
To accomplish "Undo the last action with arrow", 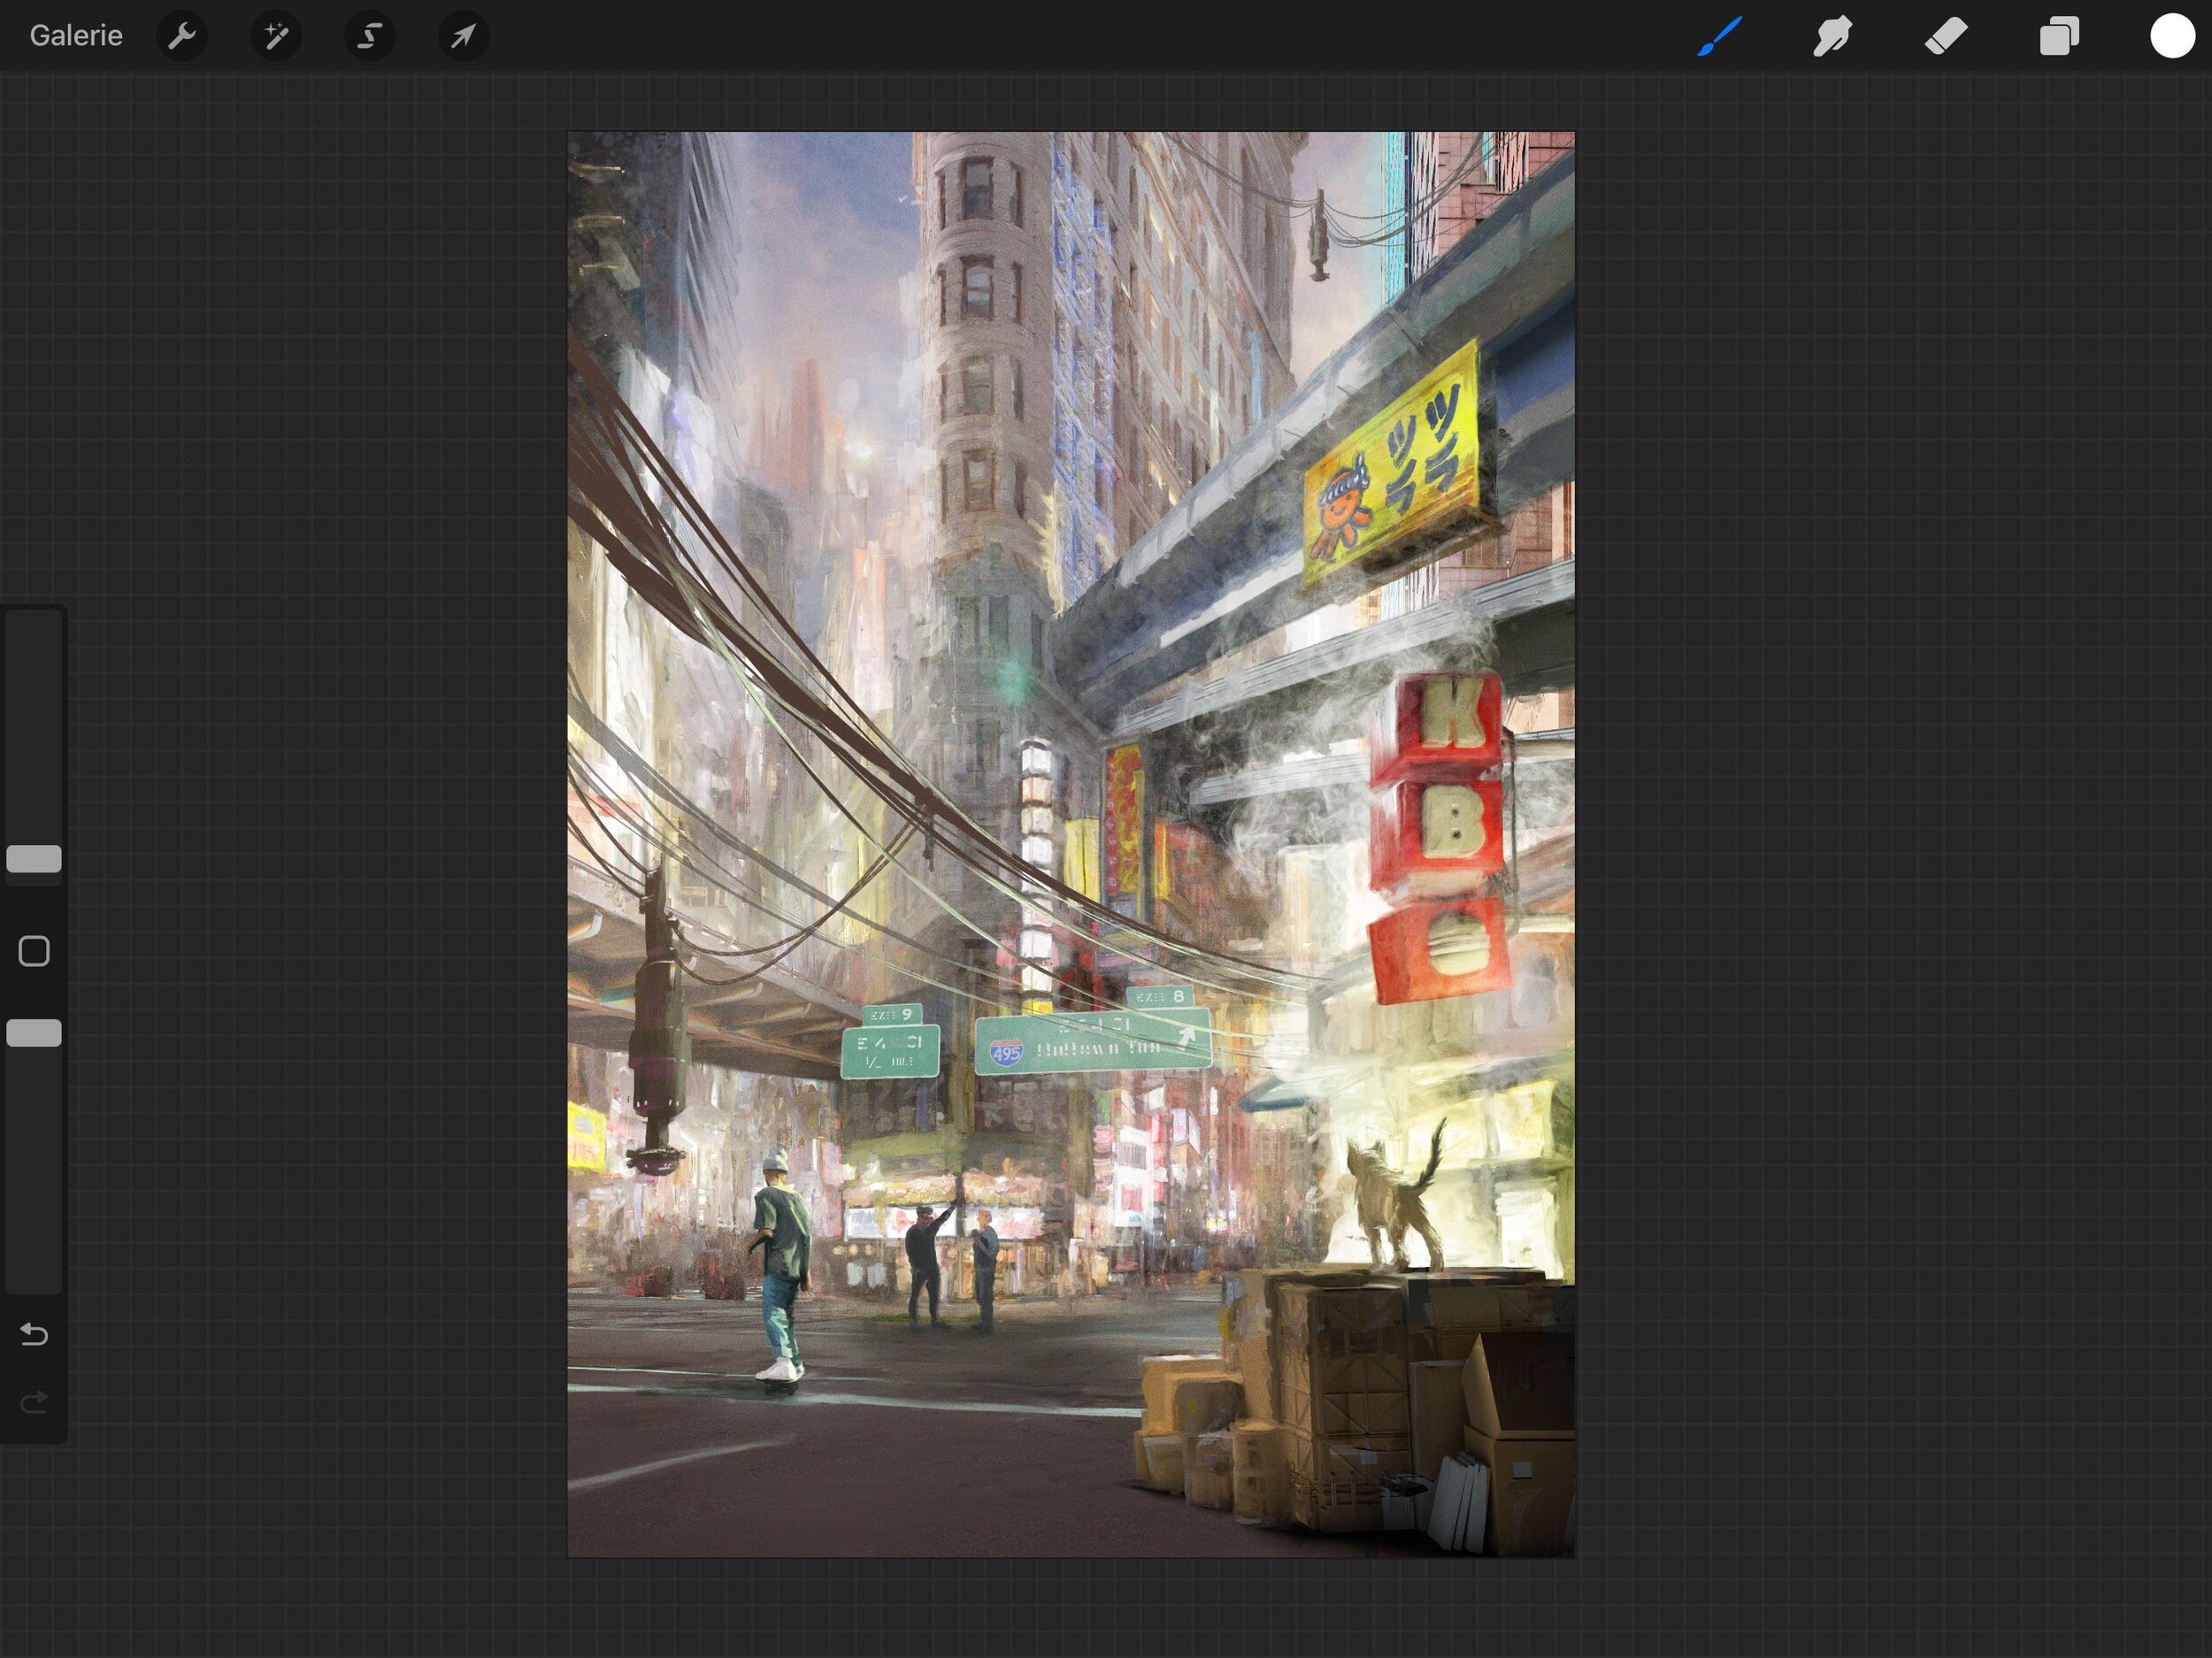I will click(34, 1334).
